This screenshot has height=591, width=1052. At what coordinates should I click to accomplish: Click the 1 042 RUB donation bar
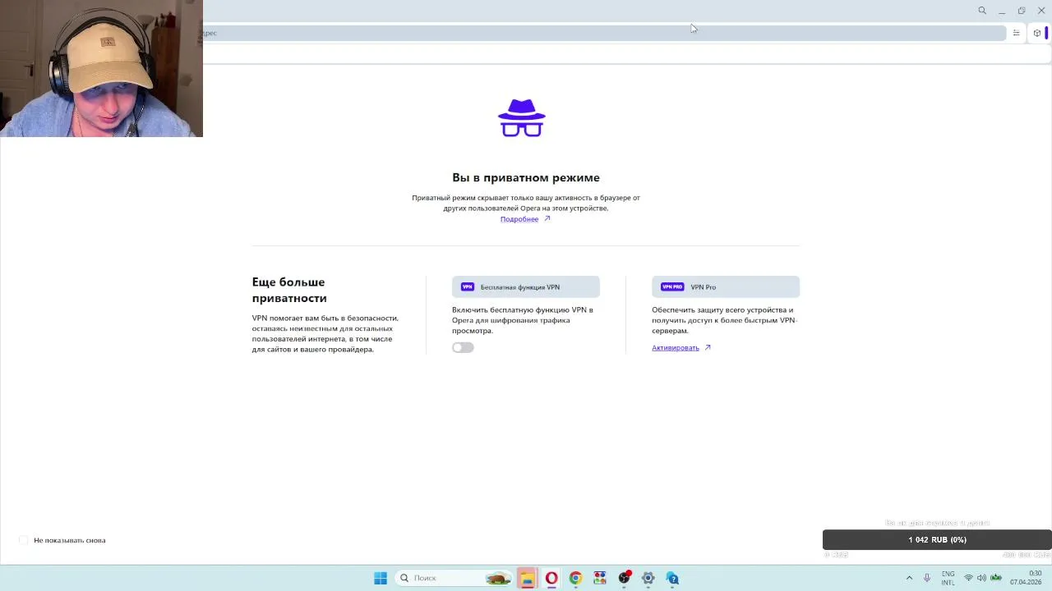(937, 539)
